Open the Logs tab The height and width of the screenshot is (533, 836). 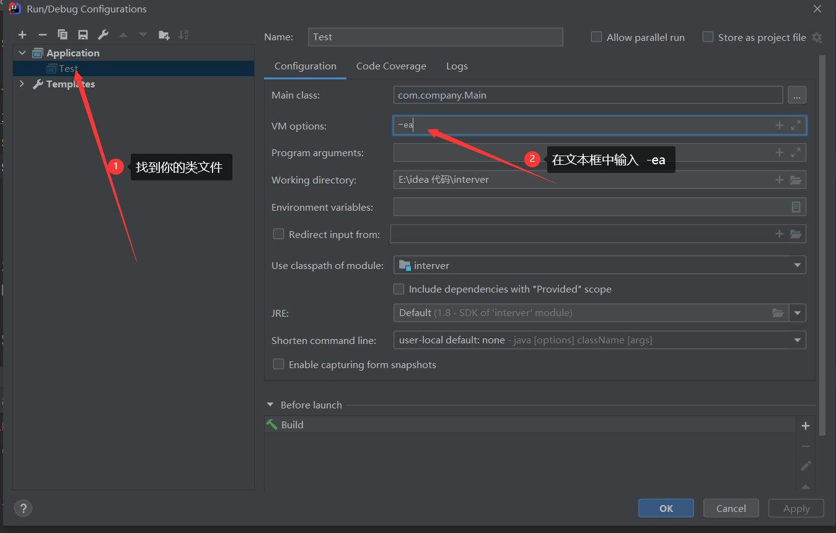click(457, 66)
